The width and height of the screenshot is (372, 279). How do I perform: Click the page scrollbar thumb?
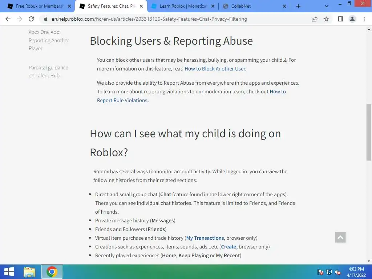tap(369, 132)
